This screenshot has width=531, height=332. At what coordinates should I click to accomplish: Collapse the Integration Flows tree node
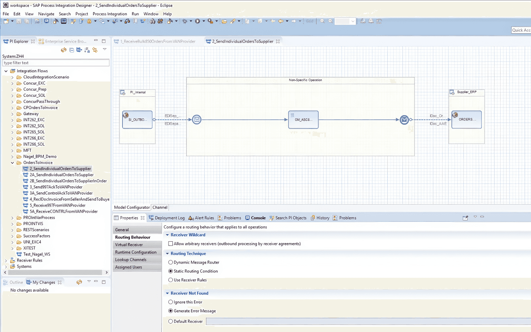[6, 71]
